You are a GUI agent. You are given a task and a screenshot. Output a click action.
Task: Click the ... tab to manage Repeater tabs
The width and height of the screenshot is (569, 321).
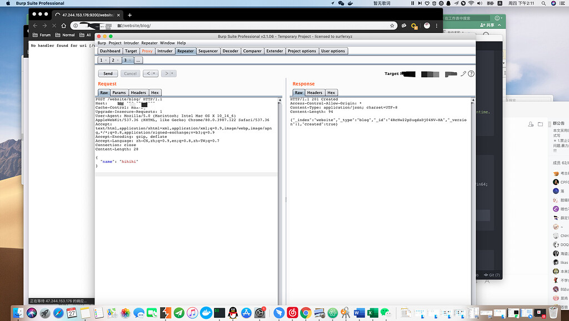(138, 60)
